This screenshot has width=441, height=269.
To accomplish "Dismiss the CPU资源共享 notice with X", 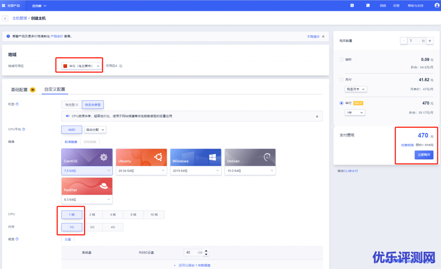I will [x=317, y=116].
